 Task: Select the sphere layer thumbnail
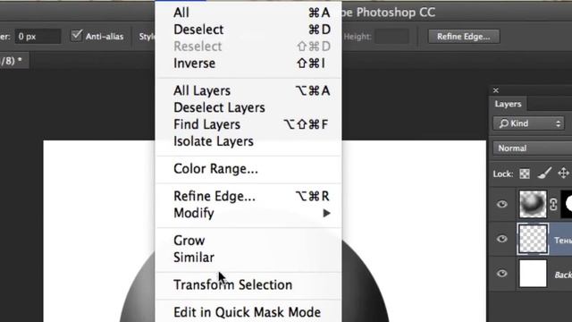coord(533,204)
